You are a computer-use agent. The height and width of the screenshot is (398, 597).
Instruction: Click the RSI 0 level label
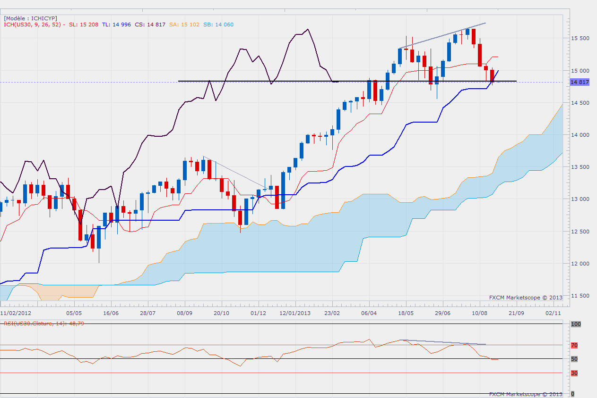572,394
